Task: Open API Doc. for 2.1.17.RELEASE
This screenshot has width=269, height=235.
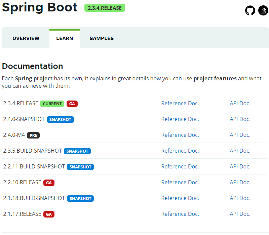Action: tap(240, 214)
